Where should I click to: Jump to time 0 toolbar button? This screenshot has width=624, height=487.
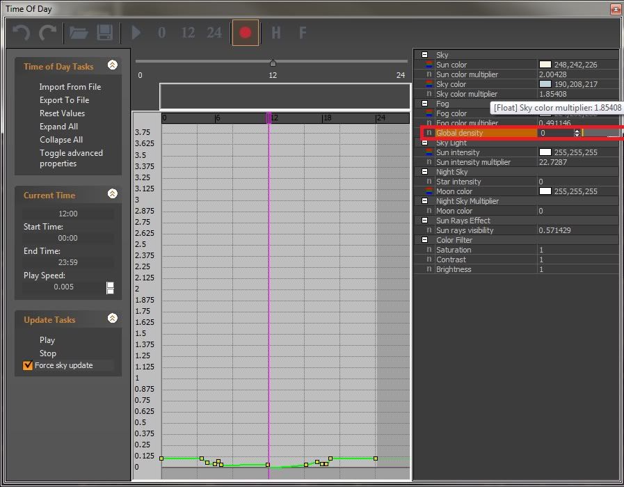161,33
